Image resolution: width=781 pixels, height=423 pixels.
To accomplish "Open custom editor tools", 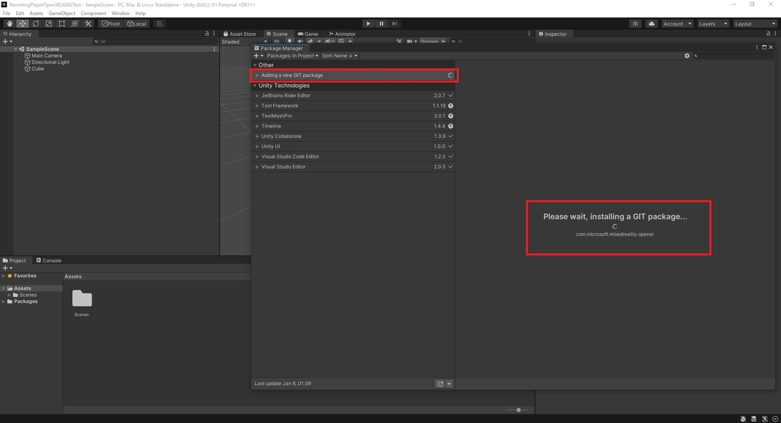I will tap(89, 23).
